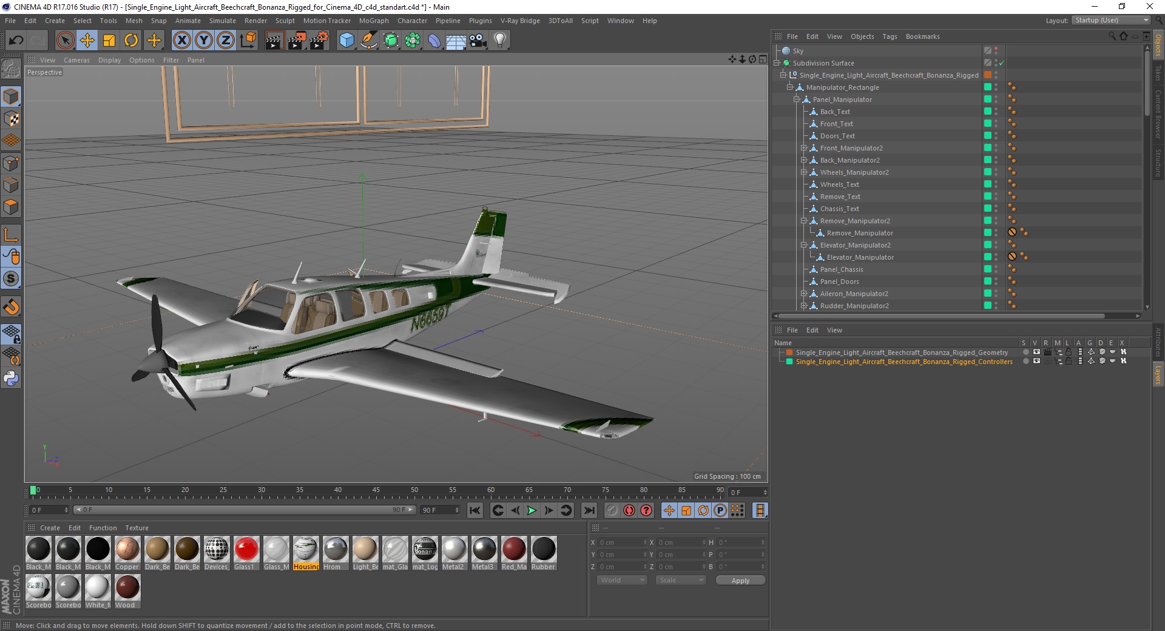Expand Aileron_Manipulator2 tree node

[x=804, y=294]
